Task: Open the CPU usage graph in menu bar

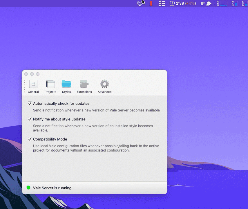Action: click(222, 3)
